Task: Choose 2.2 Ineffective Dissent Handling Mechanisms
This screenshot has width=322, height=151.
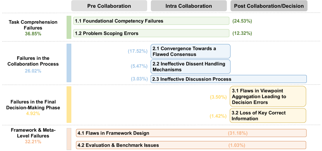Action: pos(190,66)
